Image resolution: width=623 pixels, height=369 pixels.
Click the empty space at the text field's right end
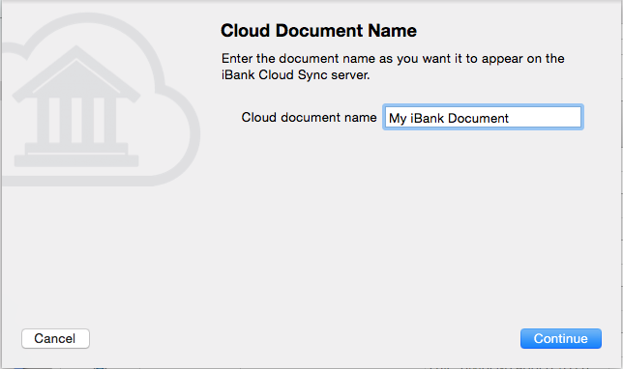(547, 118)
